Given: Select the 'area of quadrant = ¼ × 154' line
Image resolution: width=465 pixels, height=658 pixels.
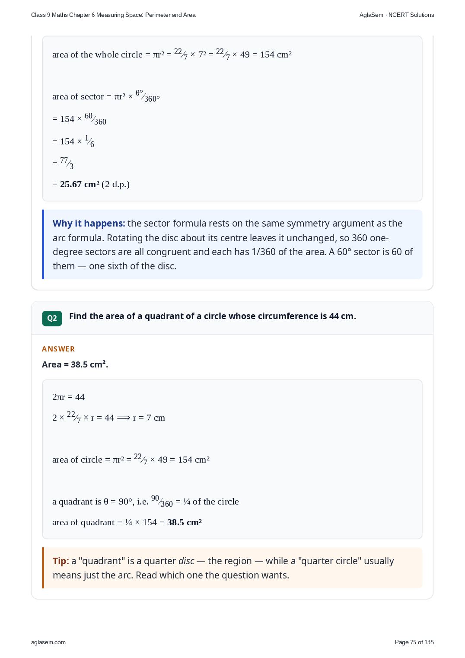Looking at the screenshot, I should pos(127,522).
